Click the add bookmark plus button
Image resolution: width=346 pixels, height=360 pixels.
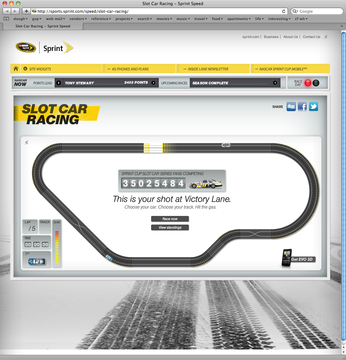tap(27, 11)
